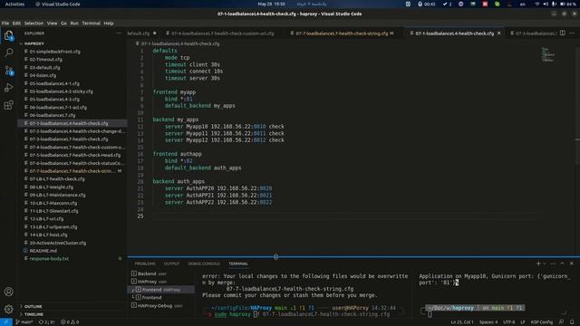Switch to the PROBLEMS panel tab

coord(145,264)
